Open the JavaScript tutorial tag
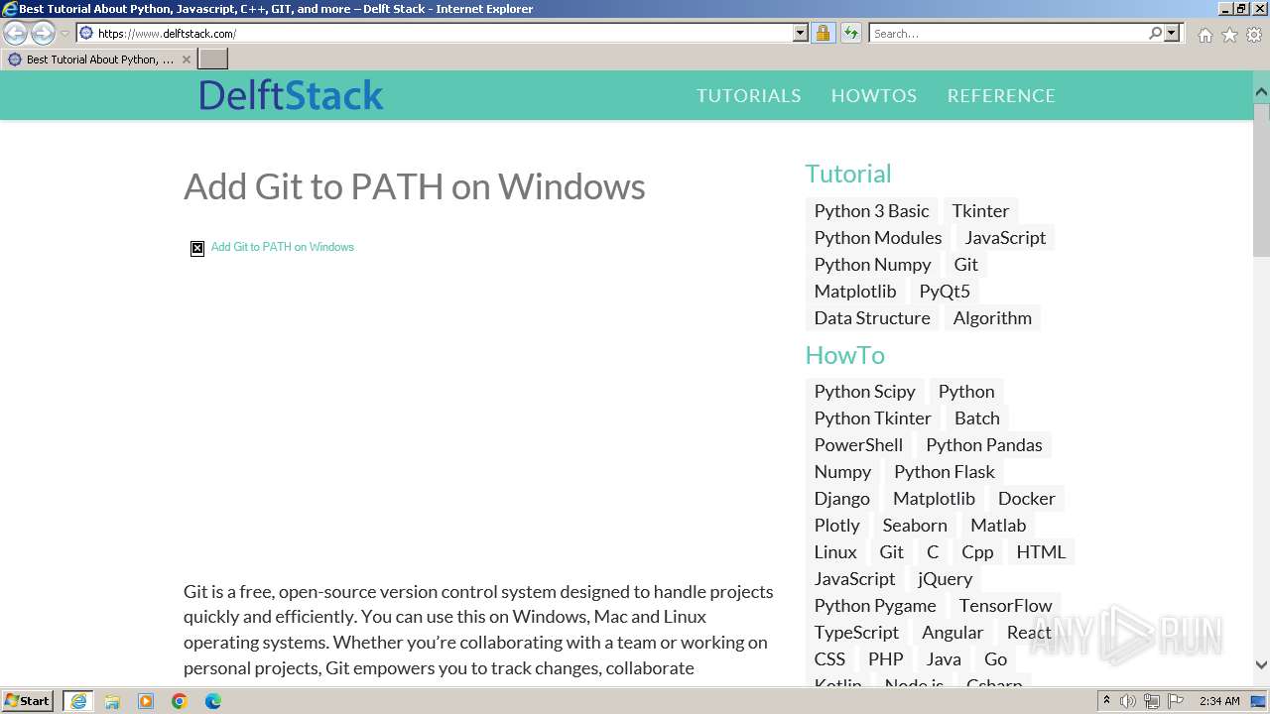1270x714 pixels. [1005, 237]
